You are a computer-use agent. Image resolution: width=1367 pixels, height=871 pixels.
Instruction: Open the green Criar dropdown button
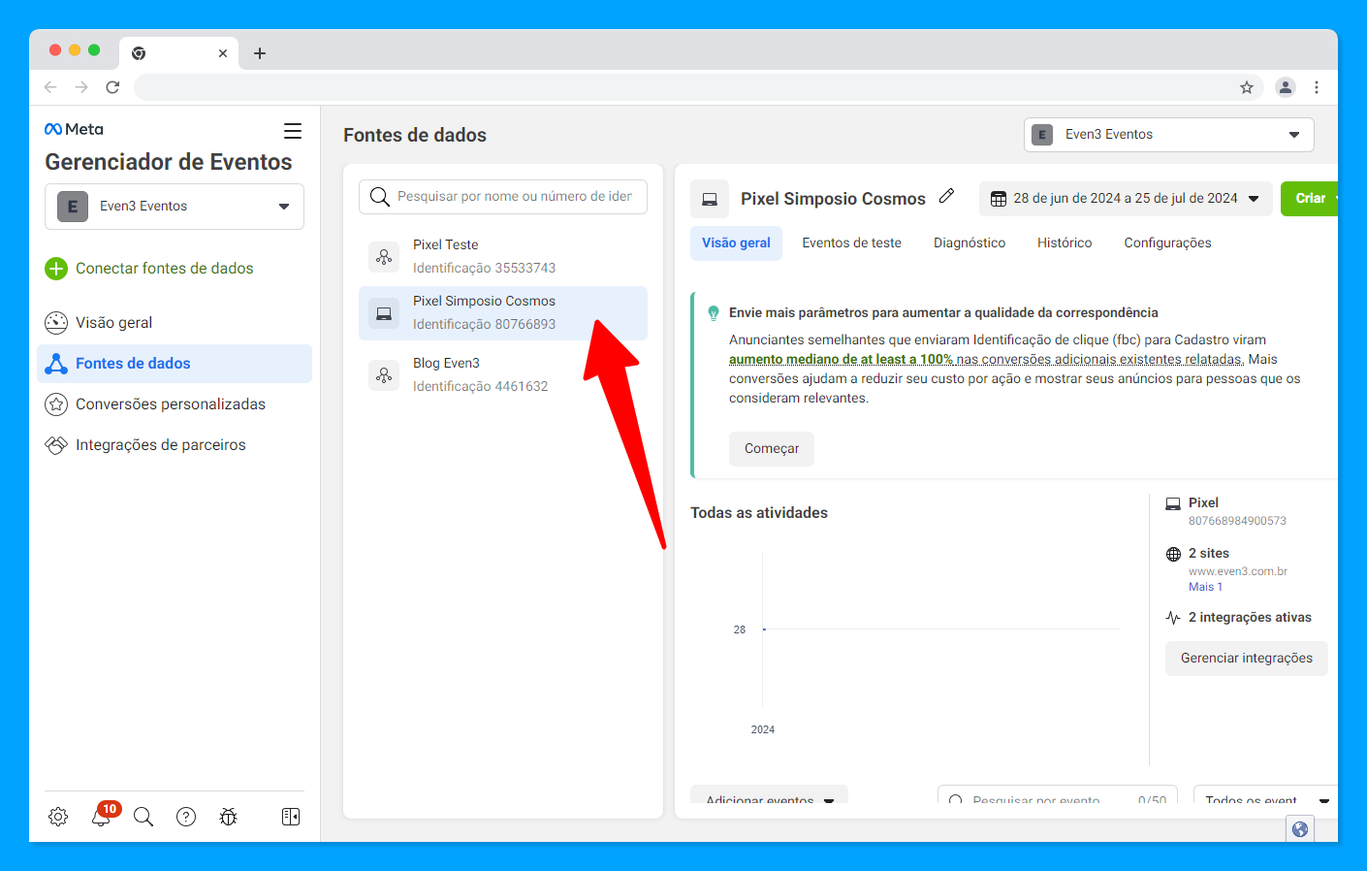1310,199
